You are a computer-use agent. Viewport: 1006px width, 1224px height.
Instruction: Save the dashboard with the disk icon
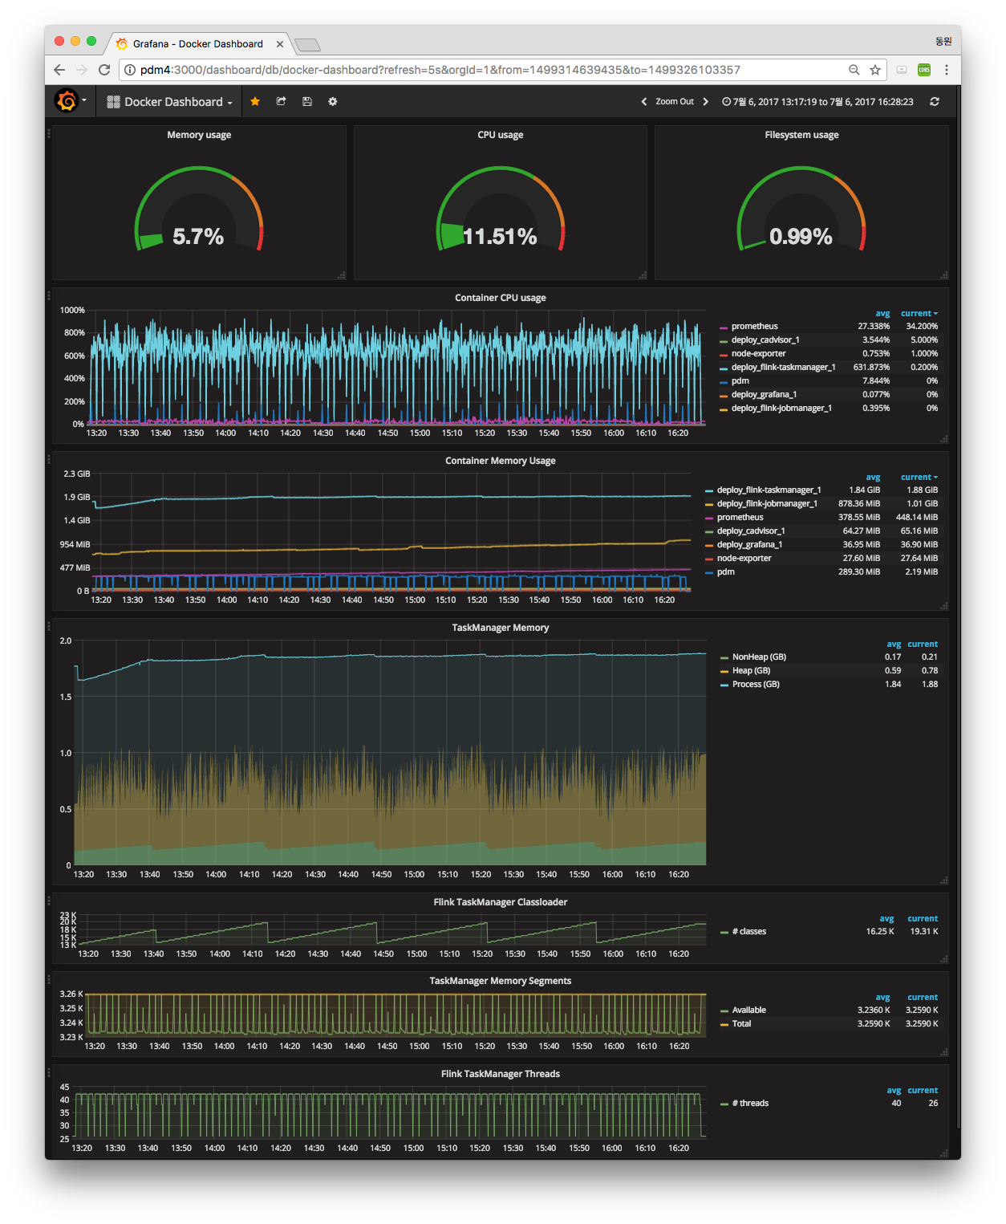coord(306,101)
